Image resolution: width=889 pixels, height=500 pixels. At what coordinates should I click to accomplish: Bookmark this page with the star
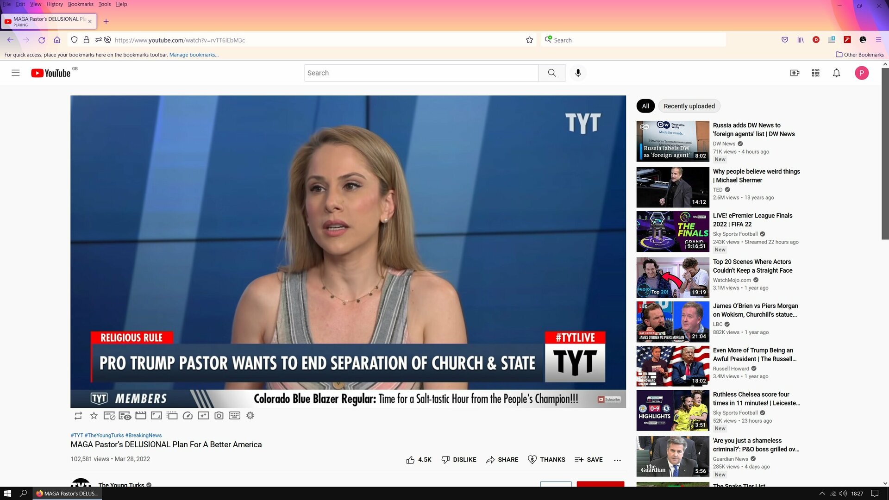530,40
